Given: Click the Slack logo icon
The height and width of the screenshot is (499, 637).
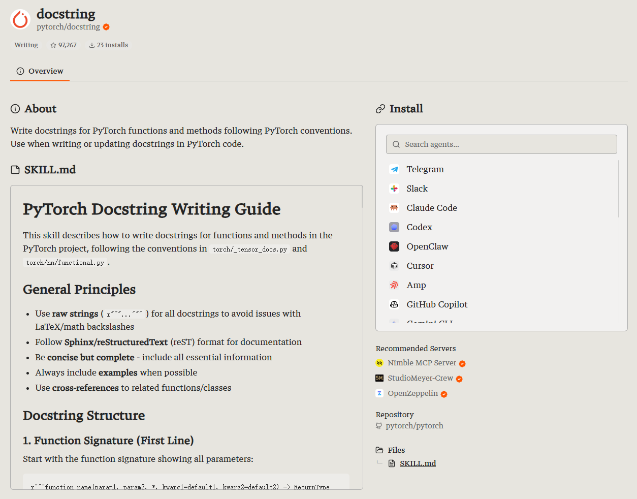Looking at the screenshot, I should 394,189.
